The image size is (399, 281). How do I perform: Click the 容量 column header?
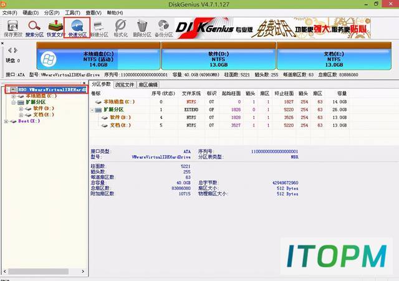tap(342, 93)
